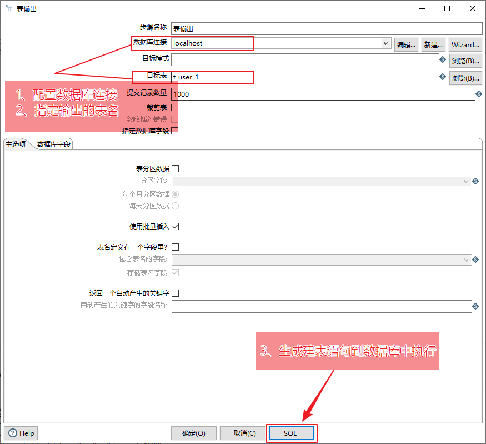Open the Help button
This screenshot has width=486, height=444.
pos(21,433)
